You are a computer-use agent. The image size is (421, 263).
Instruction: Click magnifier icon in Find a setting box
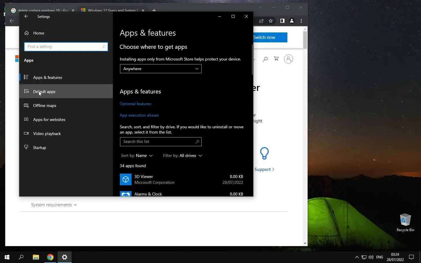click(x=103, y=47)
